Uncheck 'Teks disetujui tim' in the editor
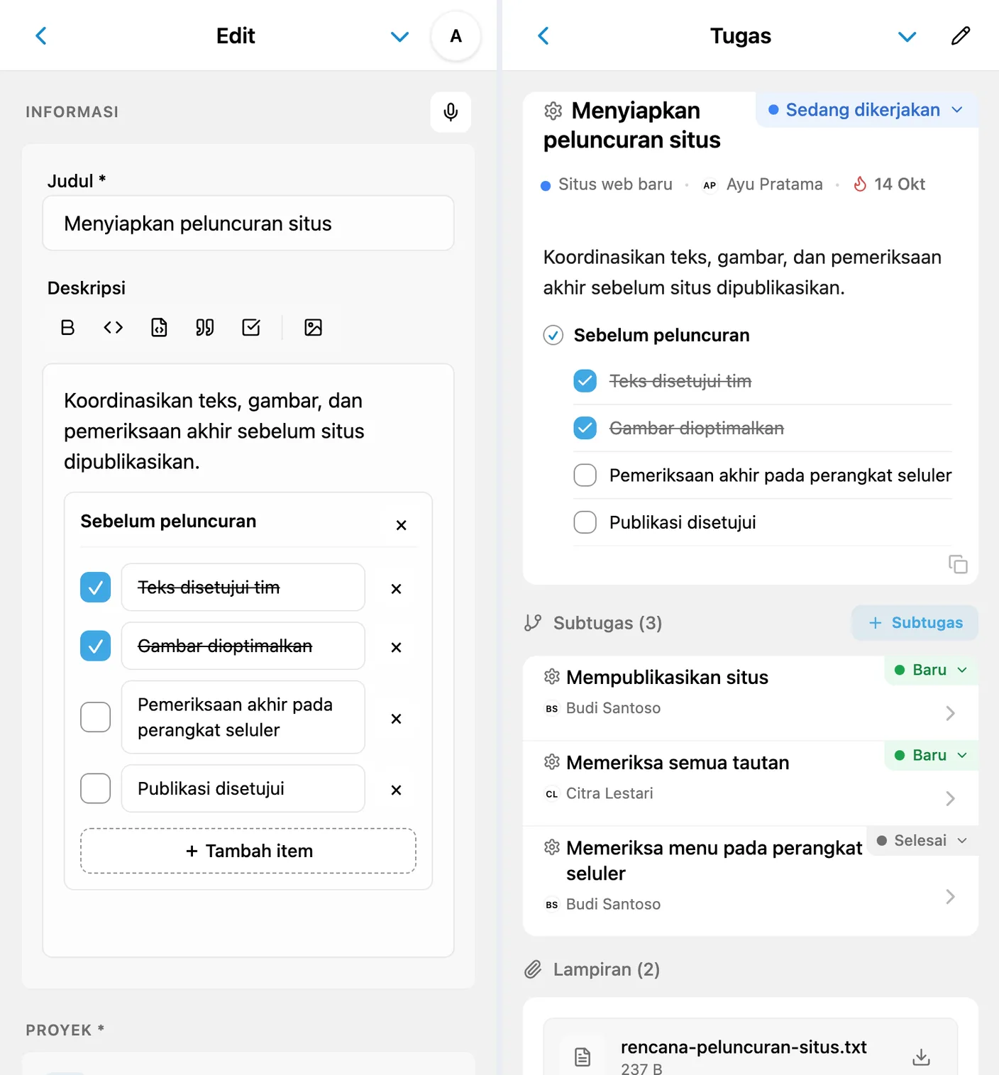The height and width of the screenshot is (1075, 999). point(95,588)
